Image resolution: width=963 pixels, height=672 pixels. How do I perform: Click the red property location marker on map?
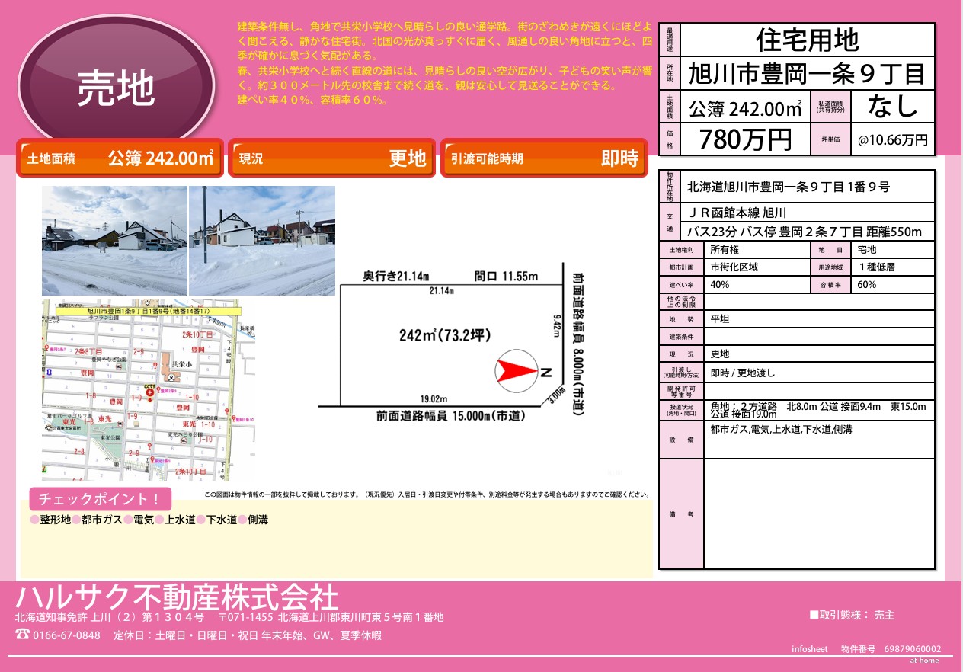(150, 392)
